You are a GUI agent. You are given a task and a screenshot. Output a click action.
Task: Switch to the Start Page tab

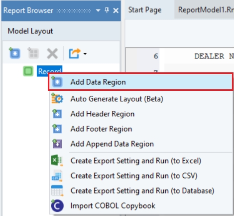pyautogui.click(x=145, y=10)
